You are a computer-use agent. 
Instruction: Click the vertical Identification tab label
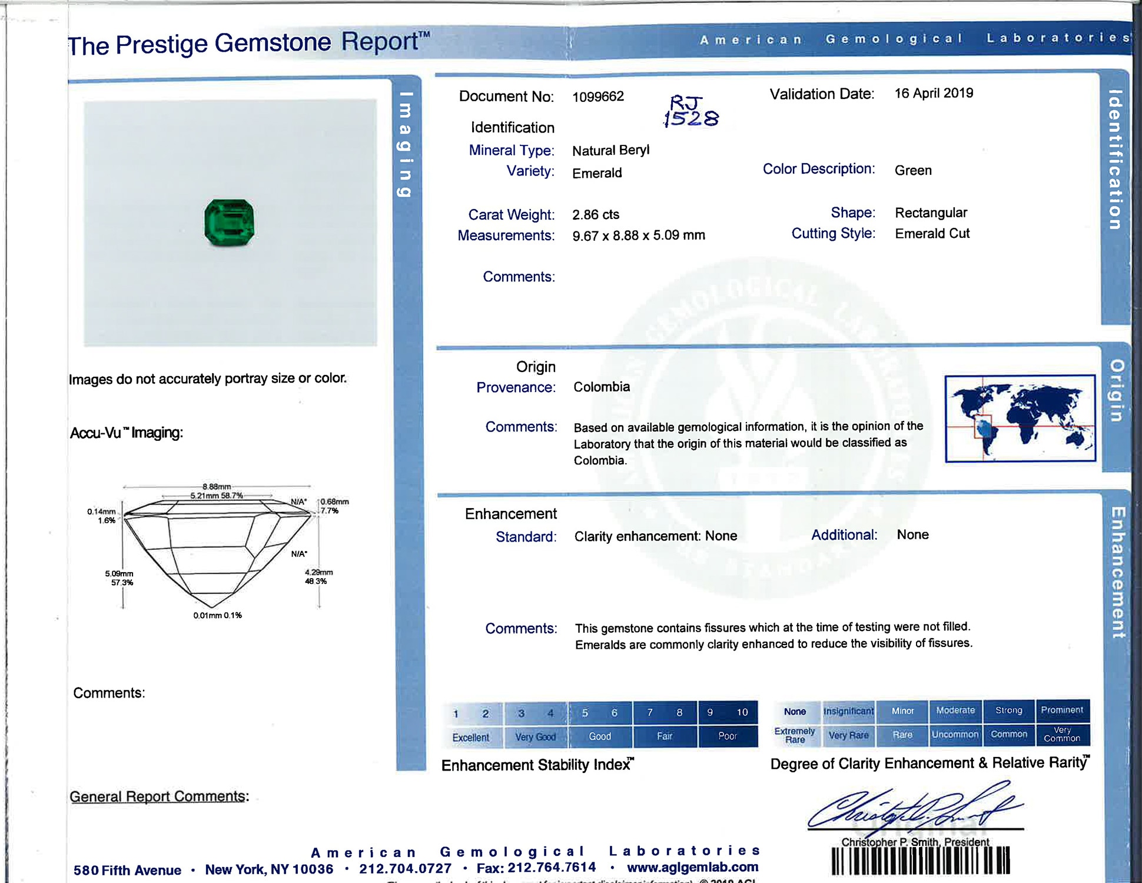1114,159
